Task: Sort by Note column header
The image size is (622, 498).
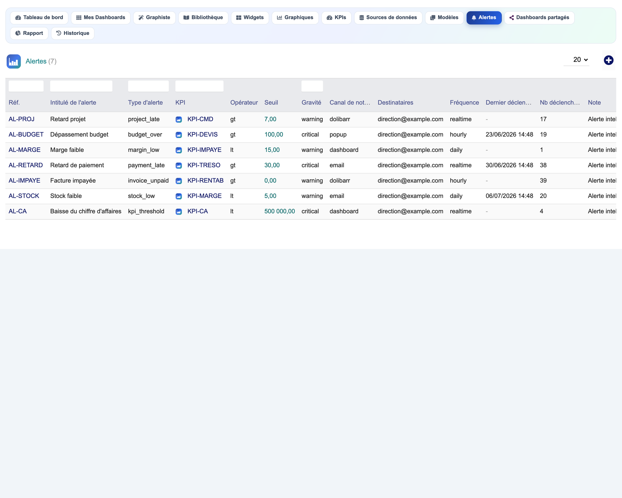Action: [x=594, y=103]
